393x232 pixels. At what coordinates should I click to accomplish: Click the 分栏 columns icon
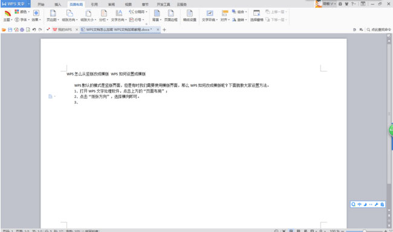click(x=103, y=13)
